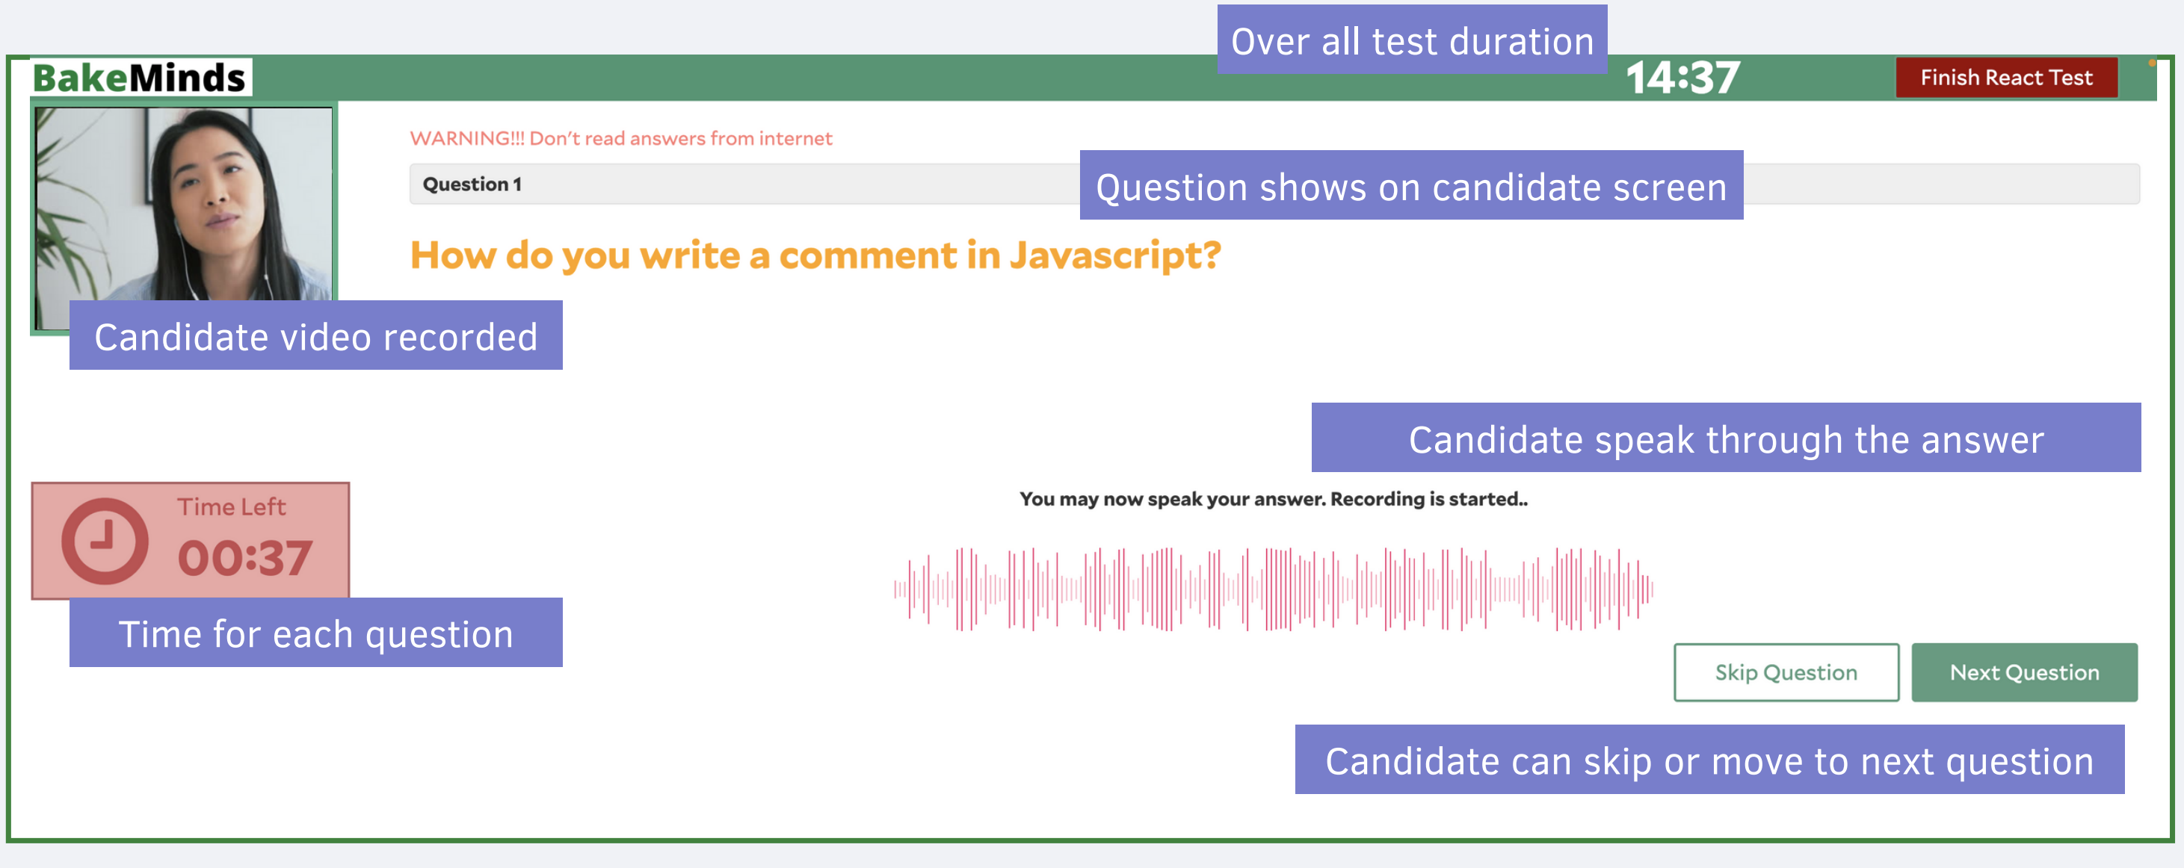Go to the Next Question

pyautogui.click(x=2024, y=672)
